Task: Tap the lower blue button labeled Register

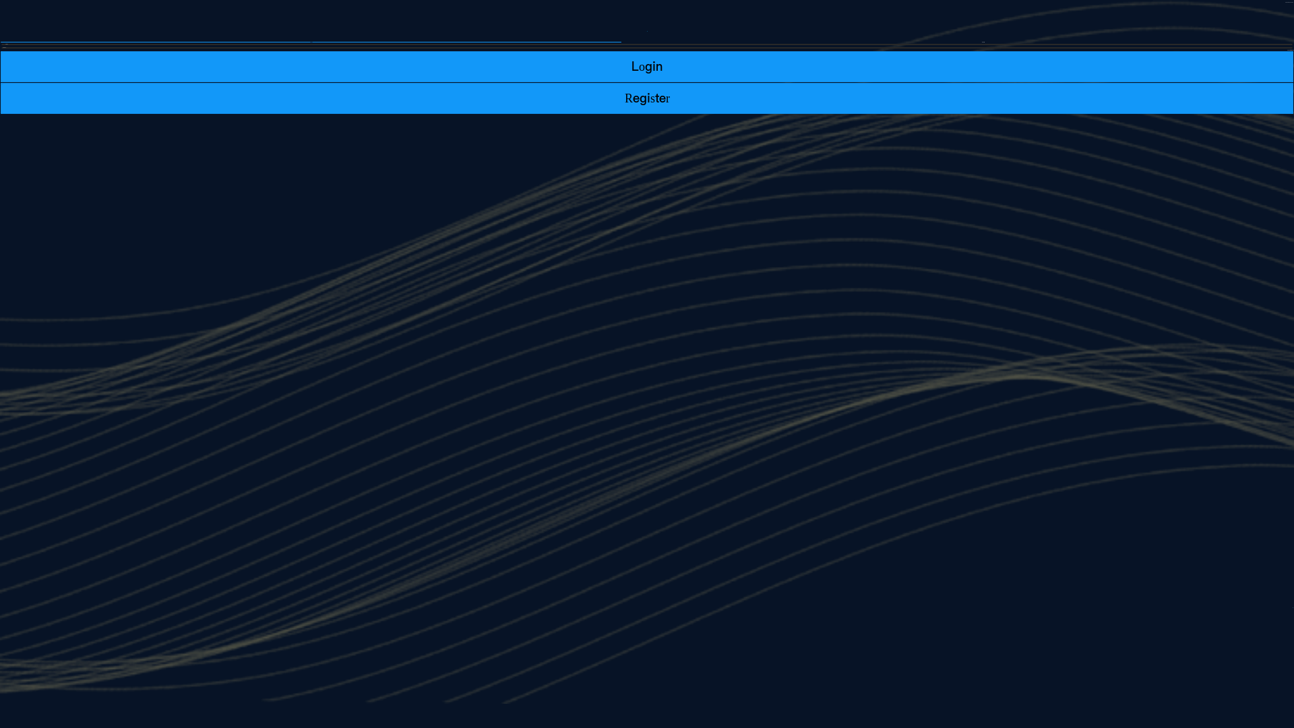Action: (x=647, y=98)
